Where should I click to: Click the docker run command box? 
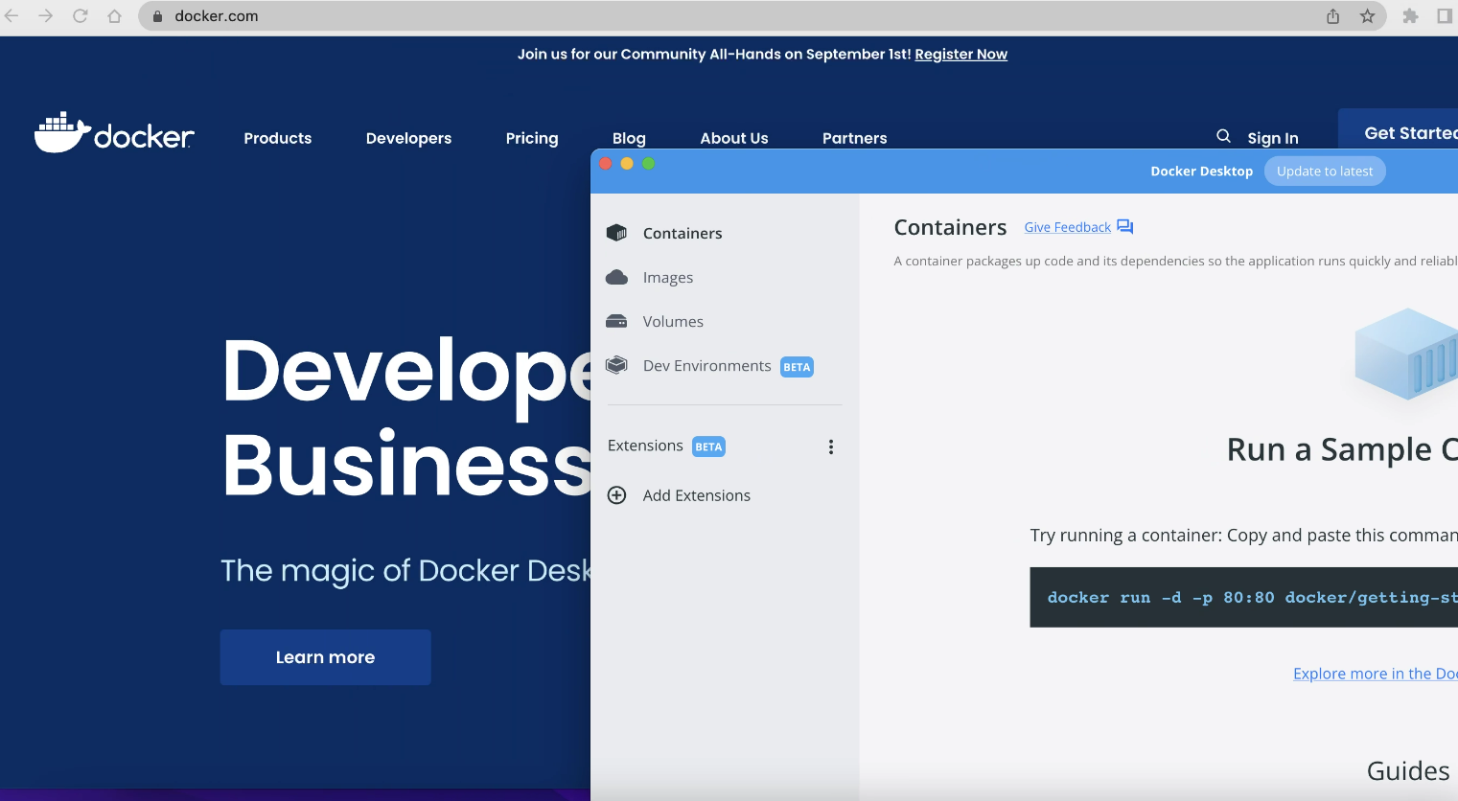1243,598
